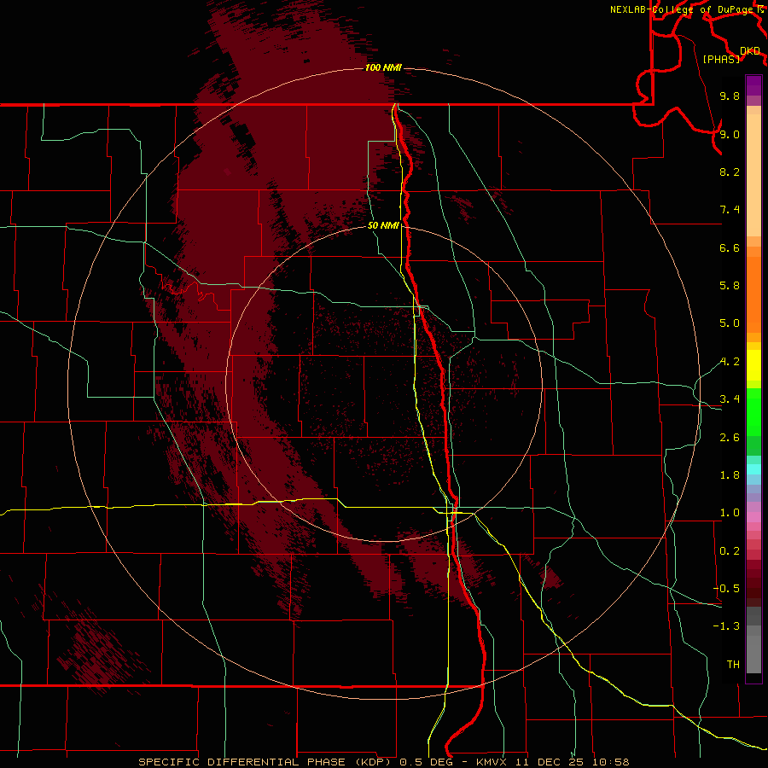
Task: Click the 5.0 scale value
Action: click(x=730, y=323)
